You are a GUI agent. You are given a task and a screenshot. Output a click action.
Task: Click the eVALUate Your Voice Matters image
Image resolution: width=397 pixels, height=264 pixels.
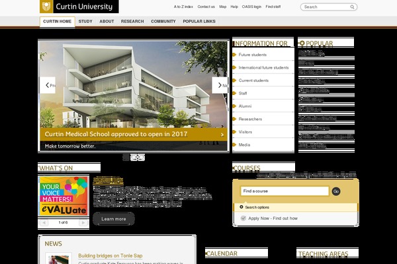64,196
